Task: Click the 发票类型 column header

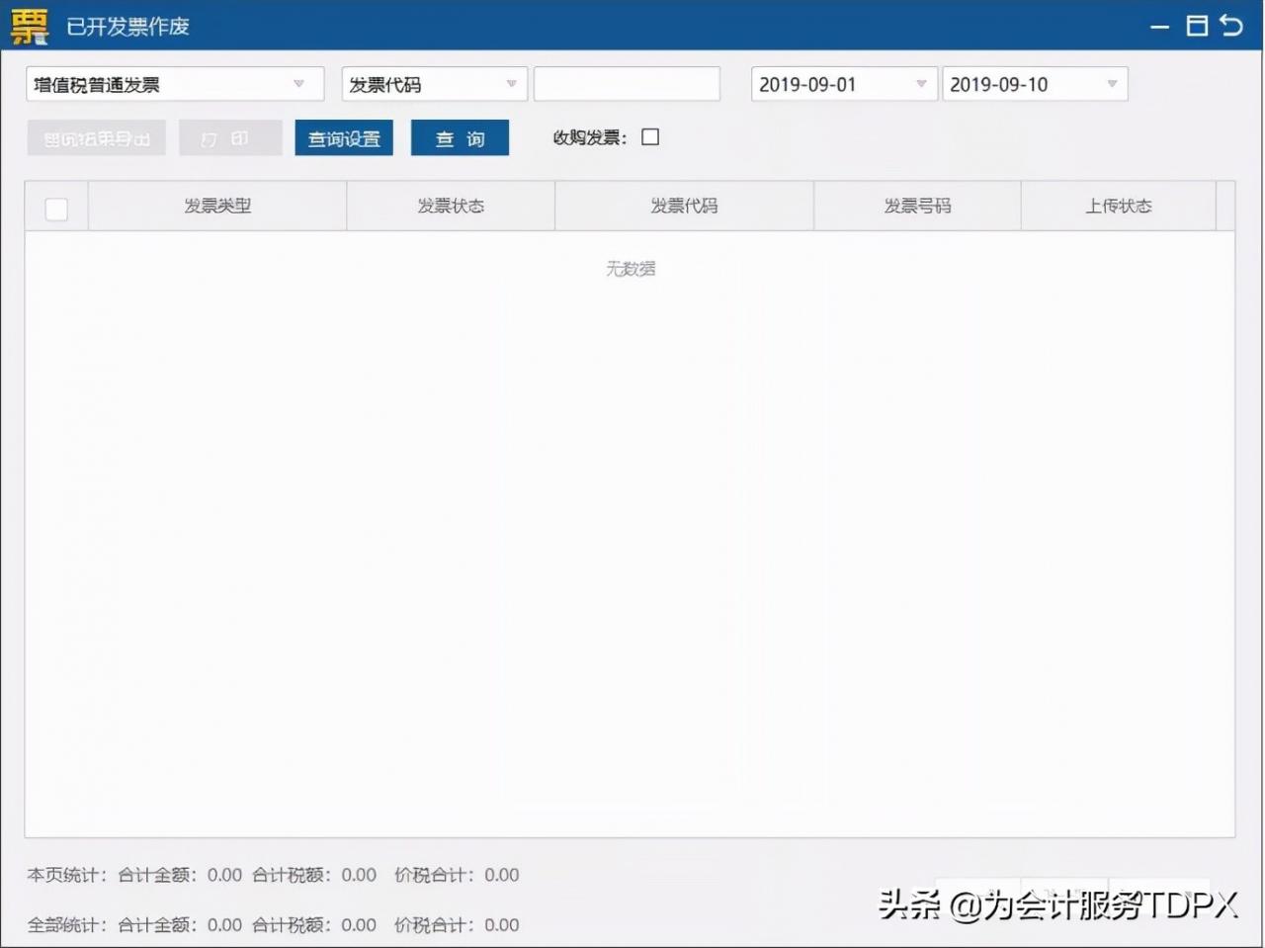Action: coord(216,206)
